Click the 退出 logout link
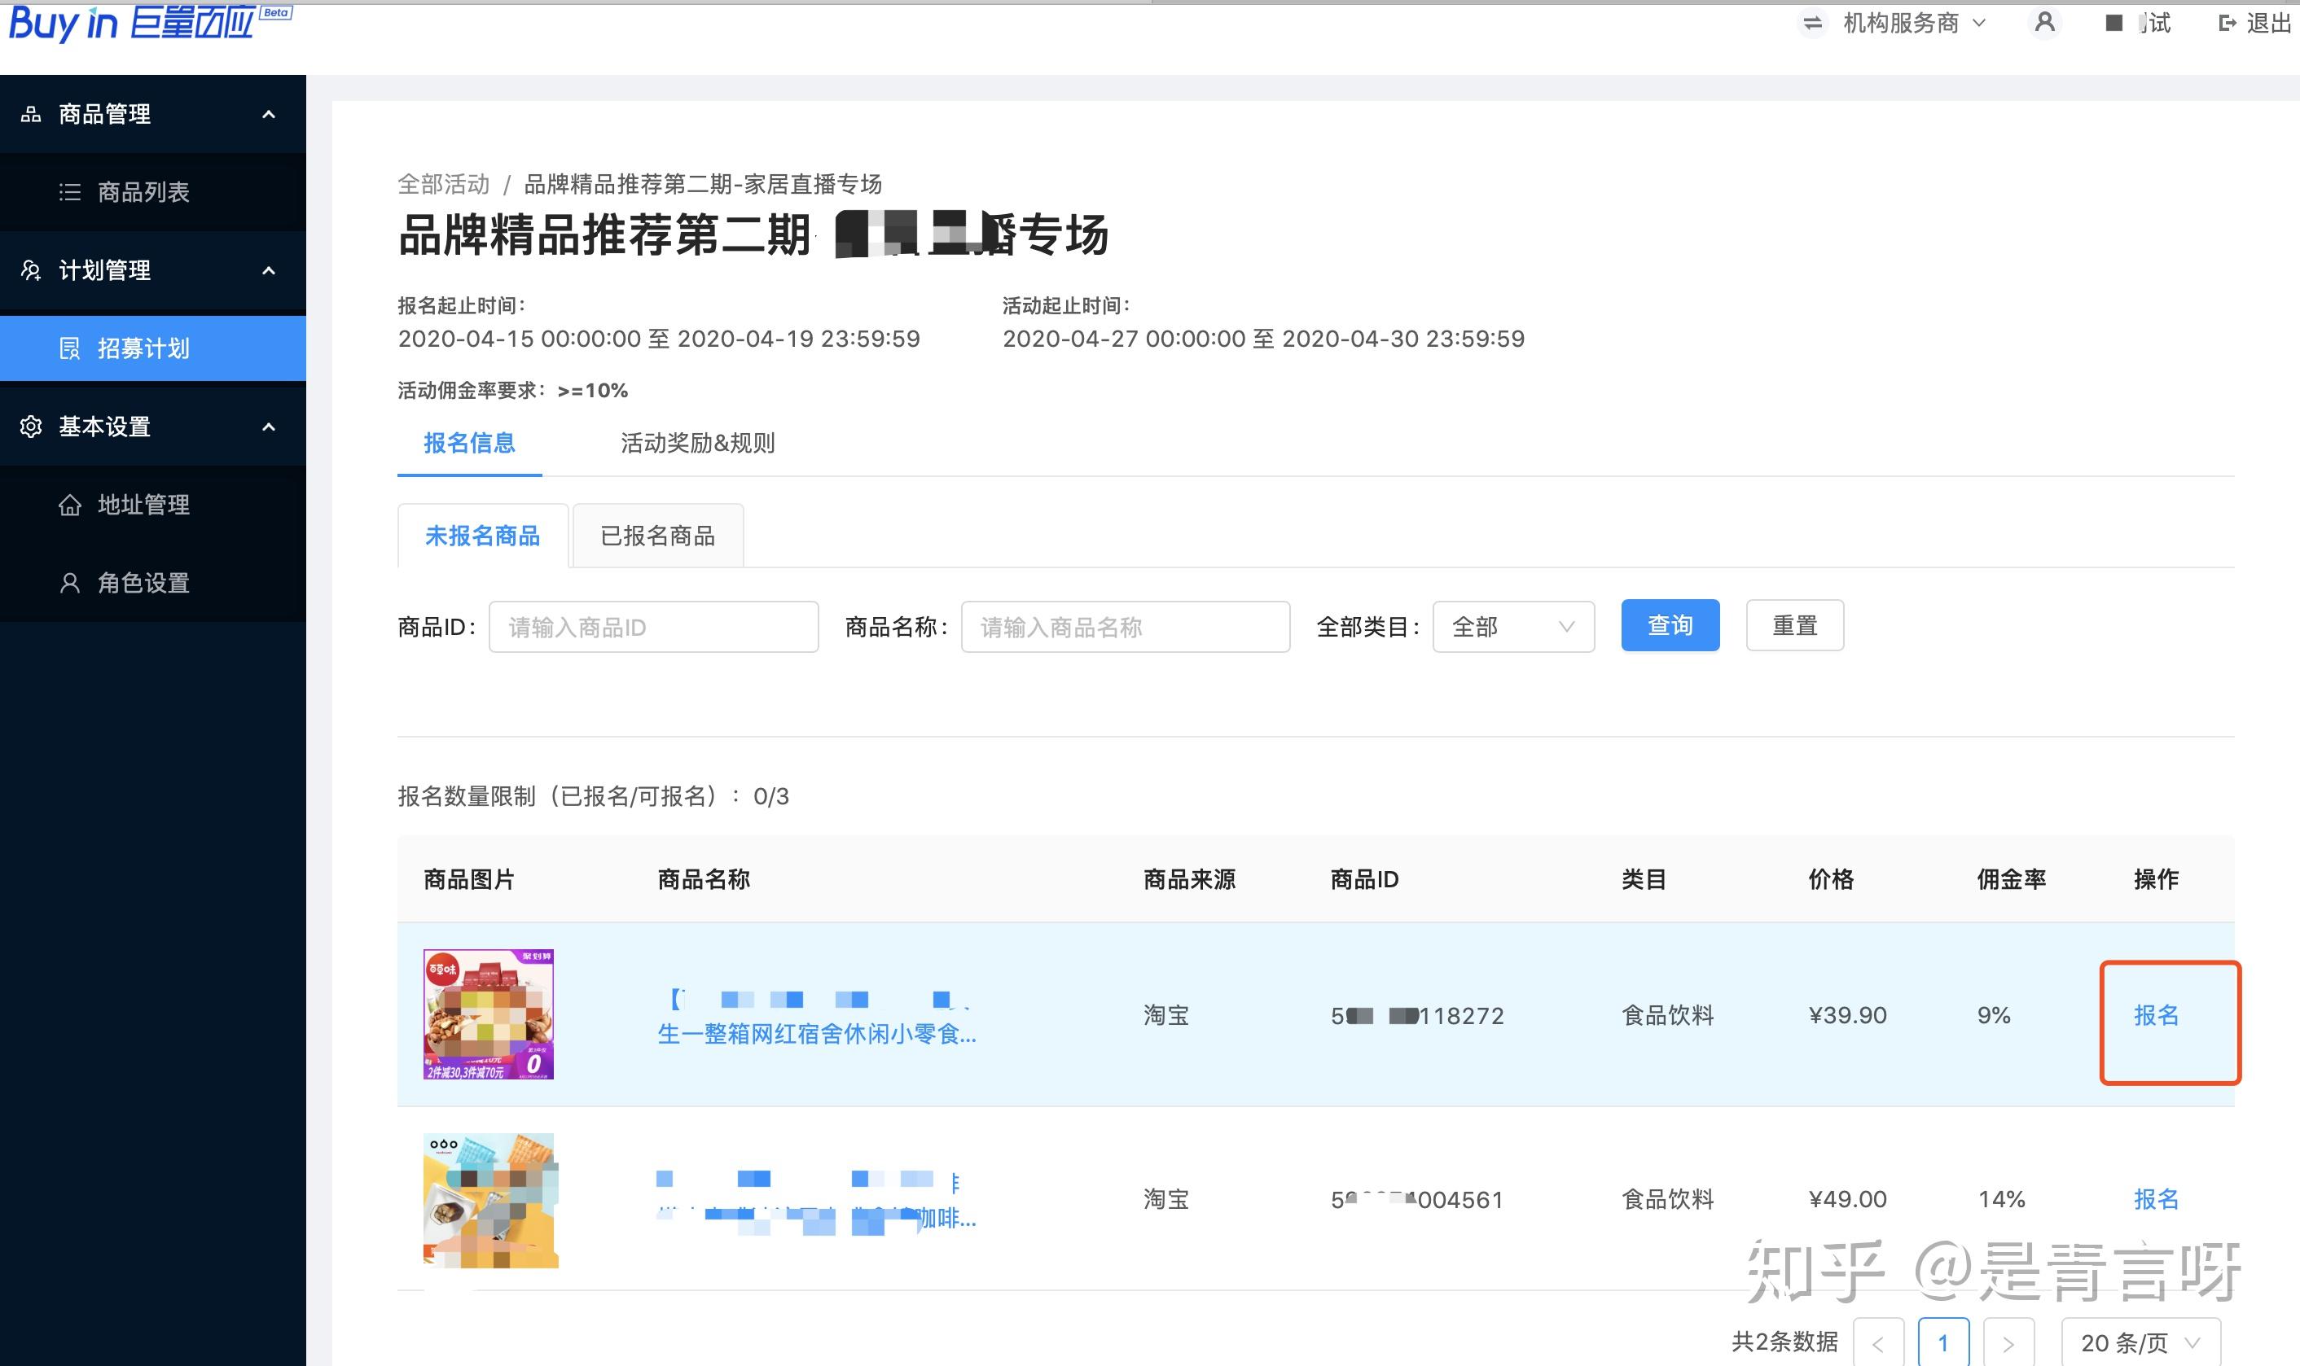The image size is (2300, 1366). click(x=2270, y=23)
